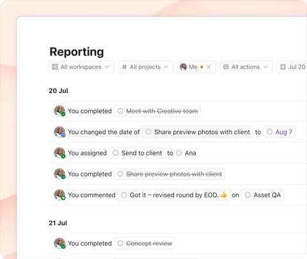Toggle the circle next to Aug 7
Image resolution: width=307 pixels, height=259 pixels.
coord(270,132)
